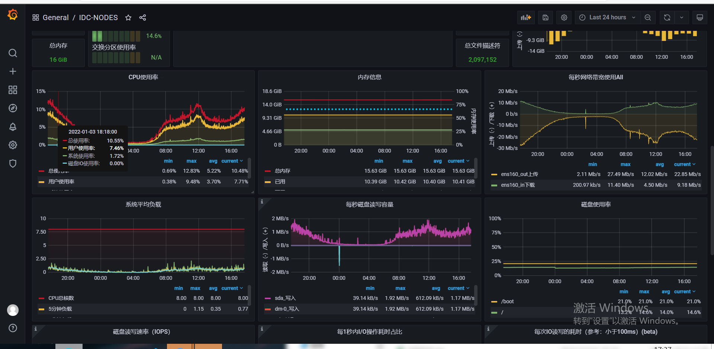The image size is (714, 349).
Task: Sort disk usage legend by max column
Action: (644, 292)
